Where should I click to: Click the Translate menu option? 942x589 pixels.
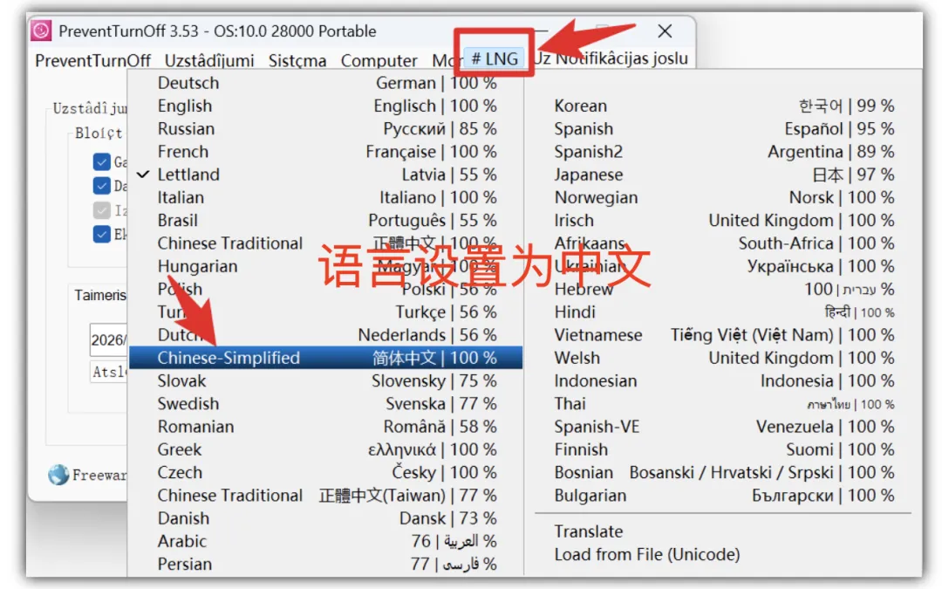coord(723,531)
